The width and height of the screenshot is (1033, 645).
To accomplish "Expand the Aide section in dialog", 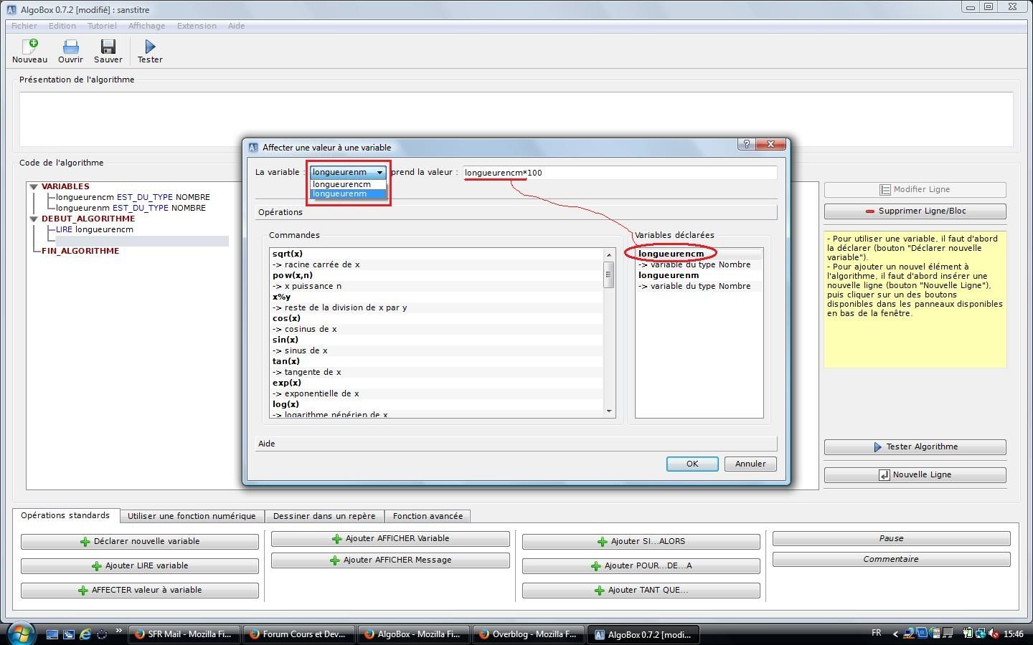I will (x=516, y=444).
